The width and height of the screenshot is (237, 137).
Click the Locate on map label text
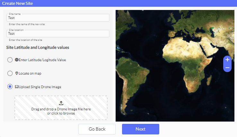tap(30, 73)
